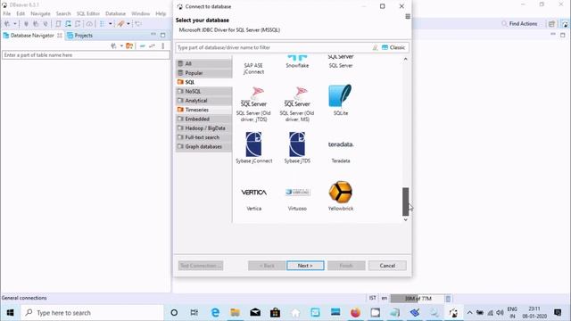Open Microsoft Edge from the taskbar
The image size is (571, 321).
click(x=215, y=313)
